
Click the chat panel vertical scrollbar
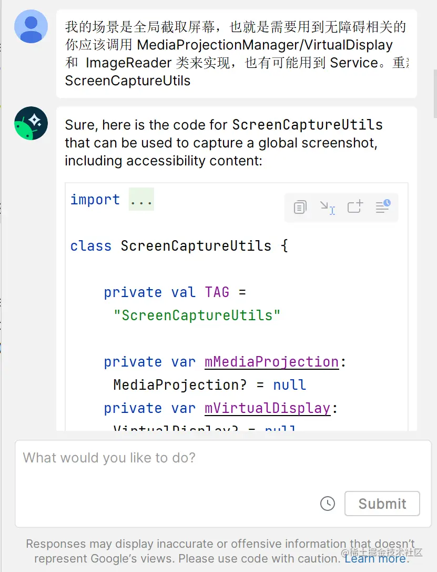pyautogui.click(x=435, y=93)
